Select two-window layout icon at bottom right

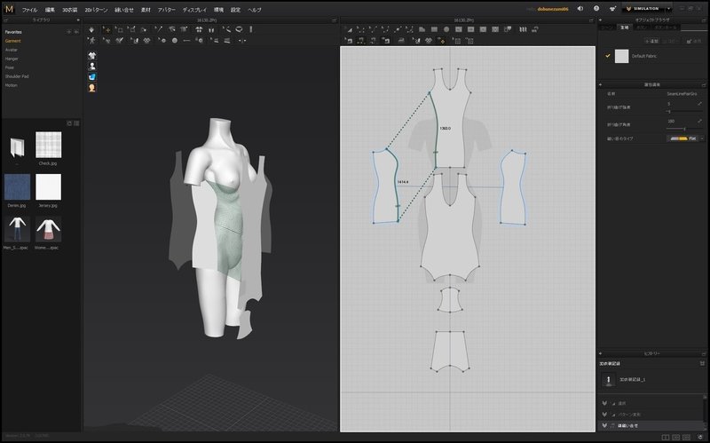[675, 438]
